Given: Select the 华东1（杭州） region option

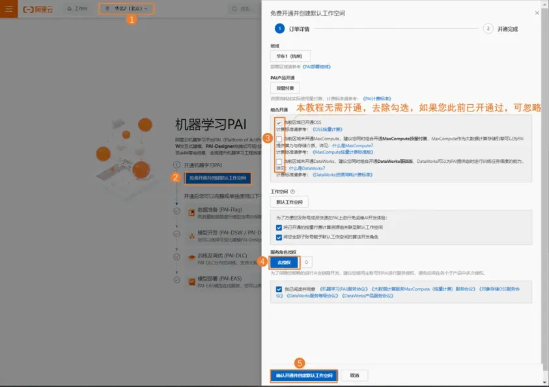Looking at the screenshot, I should coord(290,56).
